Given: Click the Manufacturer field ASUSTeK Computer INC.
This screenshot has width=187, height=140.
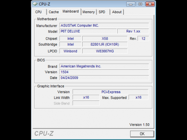Looking at the screenshot, I should coord(104,25).
